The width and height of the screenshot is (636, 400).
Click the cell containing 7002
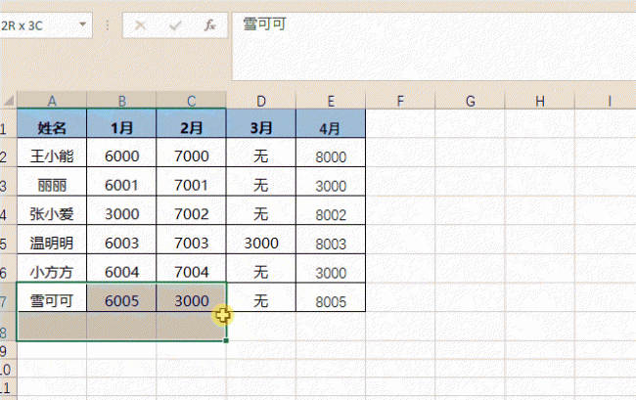click(192, 210)
